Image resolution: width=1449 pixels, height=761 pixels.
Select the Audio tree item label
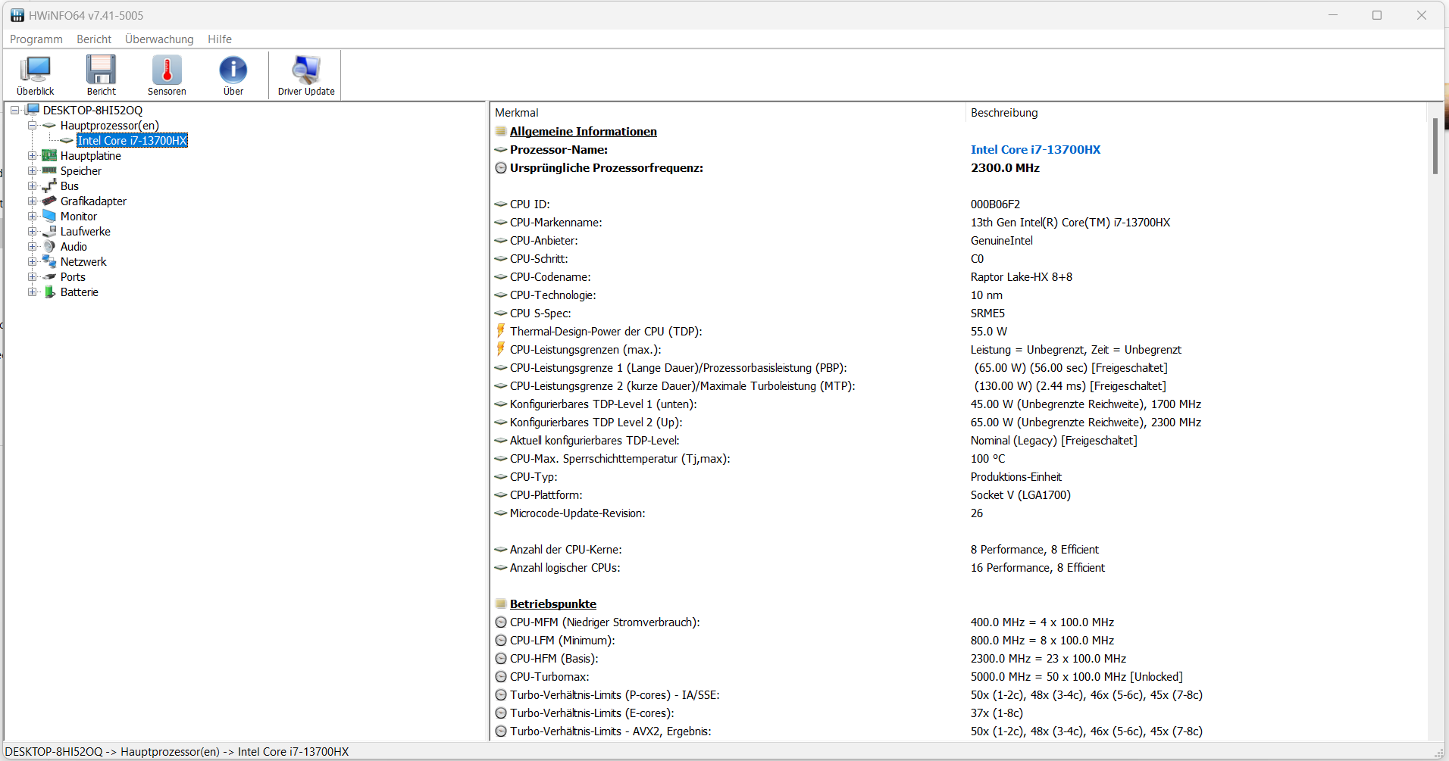pyautogui.click(x=74, y=247)
